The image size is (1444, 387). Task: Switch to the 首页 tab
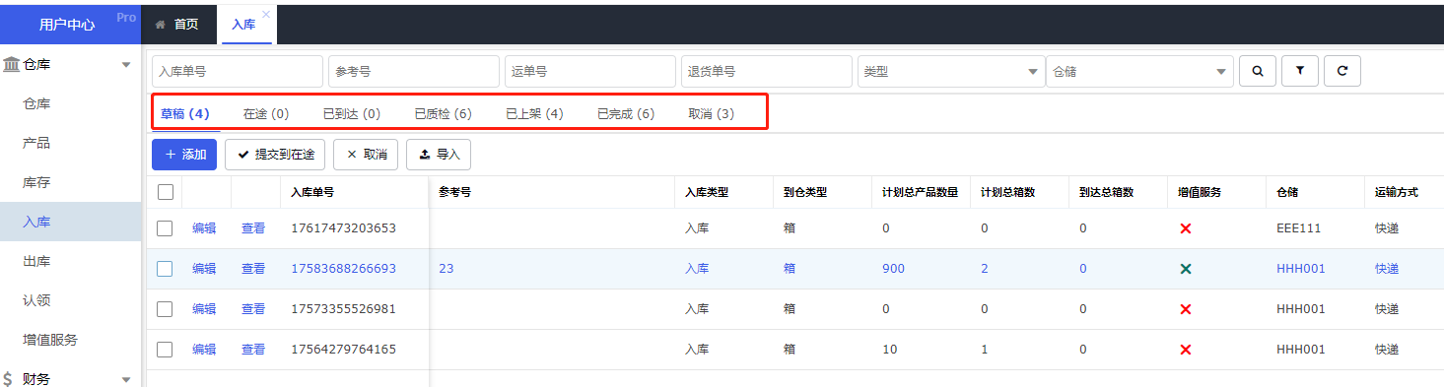click(178, 24)
